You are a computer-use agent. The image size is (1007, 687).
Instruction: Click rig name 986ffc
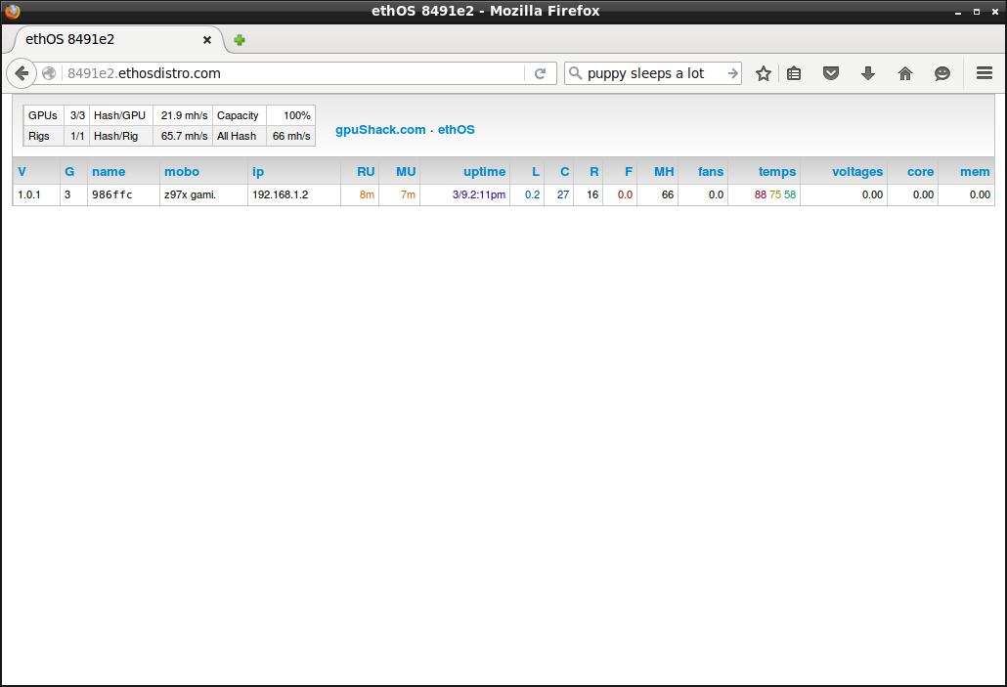coord(112,194)
